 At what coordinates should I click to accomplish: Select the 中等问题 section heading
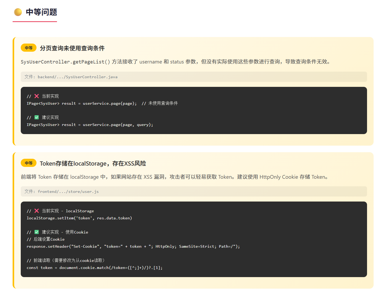tap(41, 12)
